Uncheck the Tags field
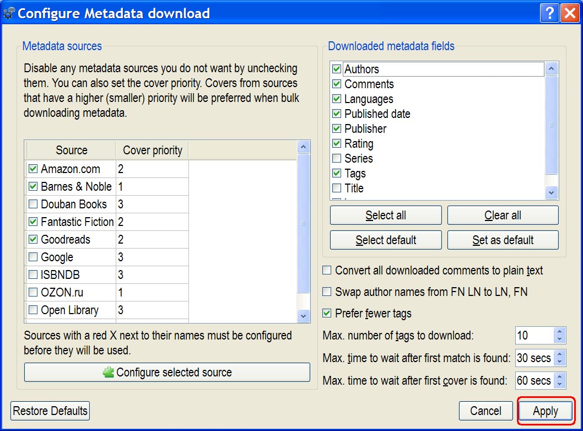This screenshot has height=431, width=583. coord(337,173)
